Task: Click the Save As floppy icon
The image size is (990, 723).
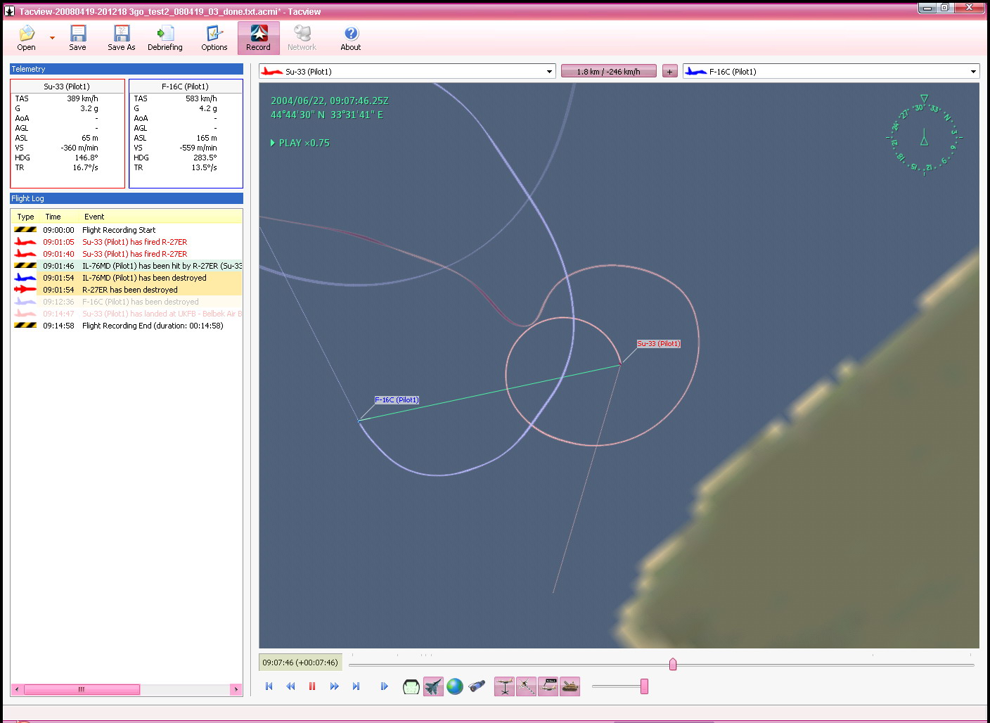Action: 121,38
